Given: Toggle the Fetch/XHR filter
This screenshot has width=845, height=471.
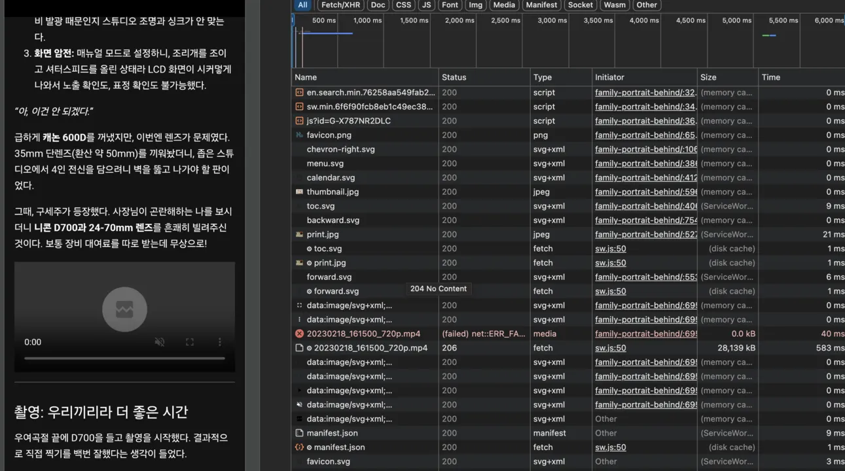Looking at the screenshot, I should tap(340, 5).
